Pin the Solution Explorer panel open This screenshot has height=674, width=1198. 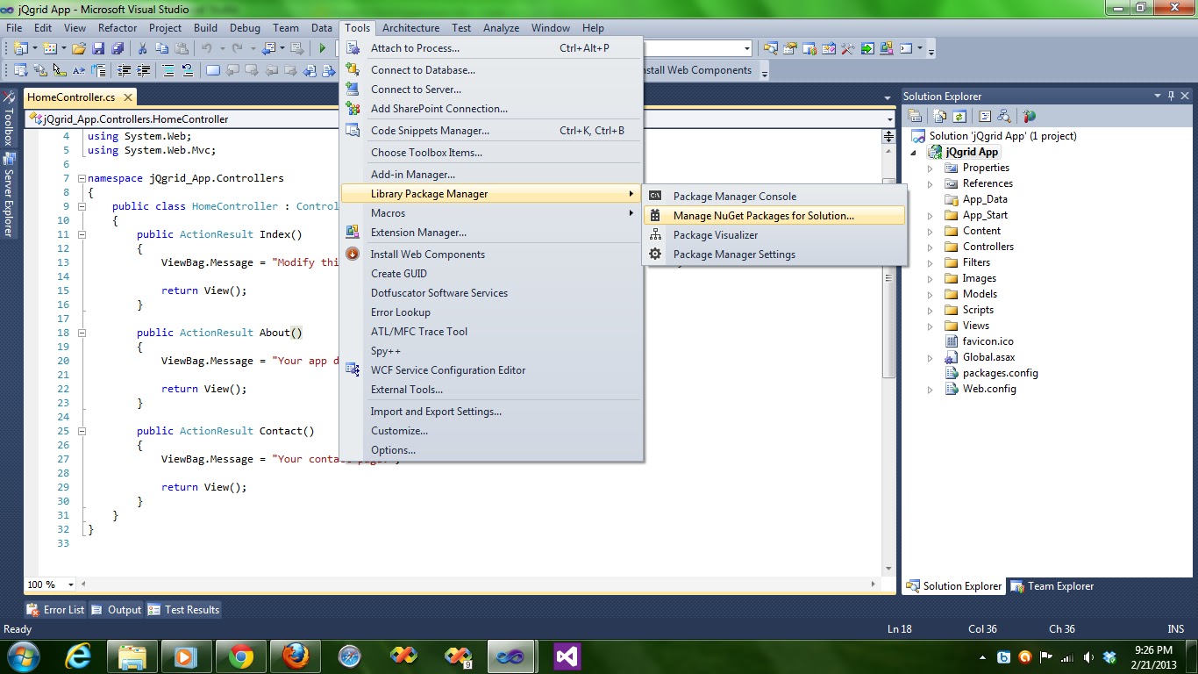coord(1170,96)
